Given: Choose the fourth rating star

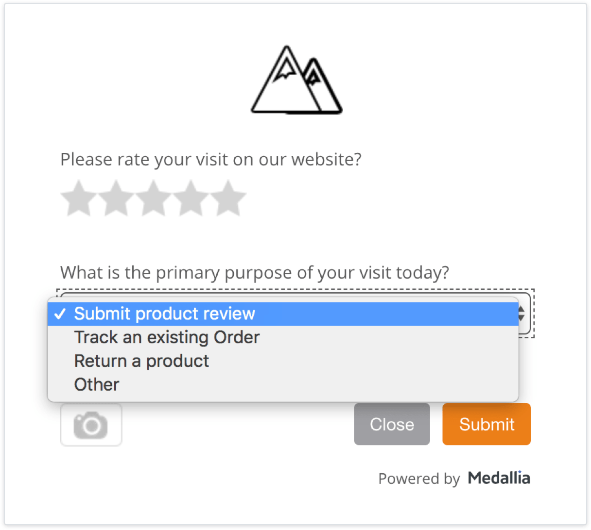Looking at the screenshot, I should 191,198.
